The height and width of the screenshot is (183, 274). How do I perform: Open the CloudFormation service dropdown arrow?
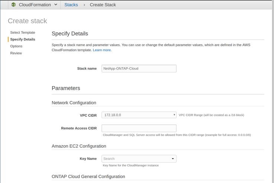coord(56,4)
